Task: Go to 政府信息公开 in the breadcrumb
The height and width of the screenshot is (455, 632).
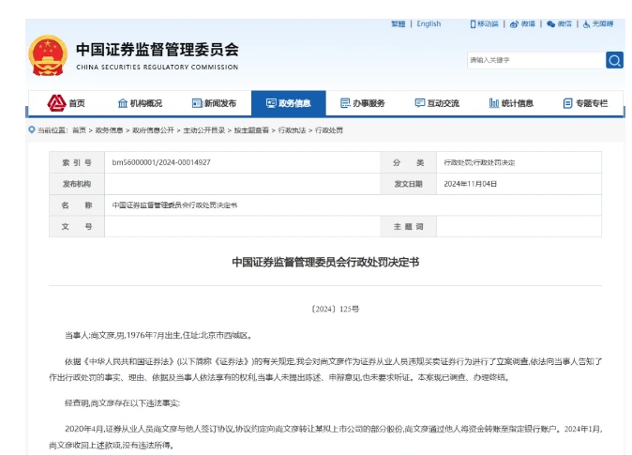Action: [153, 130]
